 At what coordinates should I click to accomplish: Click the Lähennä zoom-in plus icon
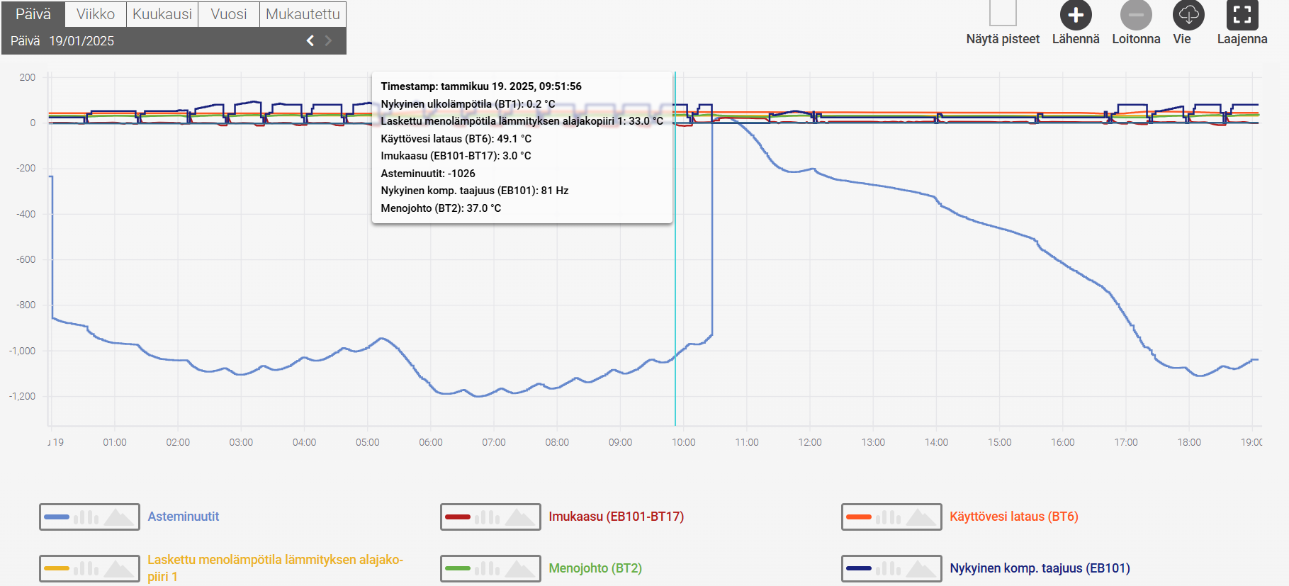pos(1075,15)
